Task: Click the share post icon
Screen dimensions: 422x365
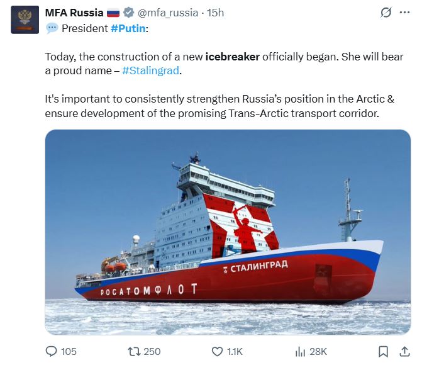Action: click(402, 351)
